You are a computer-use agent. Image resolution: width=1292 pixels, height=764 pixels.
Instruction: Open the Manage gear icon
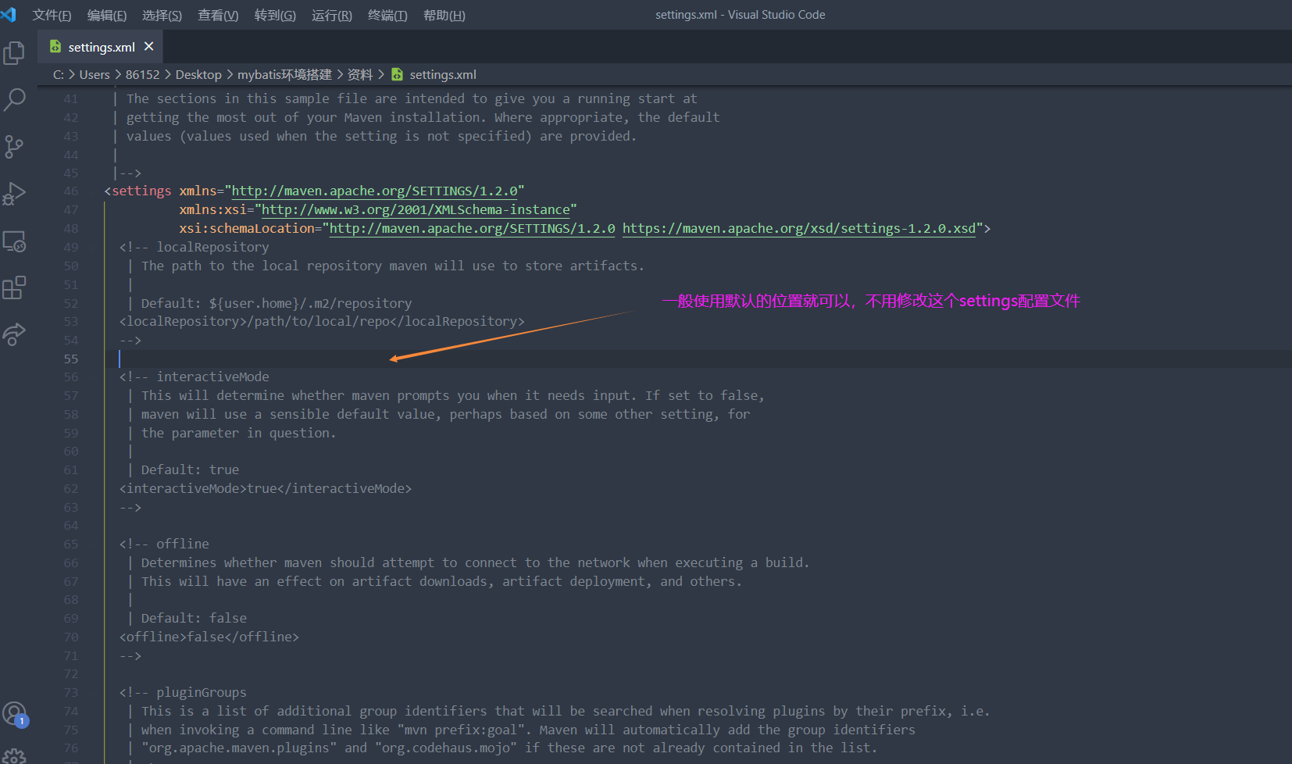(14, 756)
